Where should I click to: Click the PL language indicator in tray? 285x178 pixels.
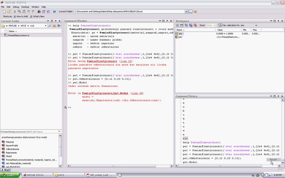click(x=253, y=175)
